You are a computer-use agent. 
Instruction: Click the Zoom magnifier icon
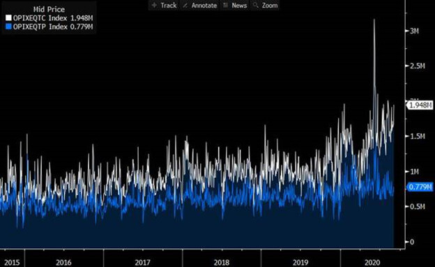(256, 6)
